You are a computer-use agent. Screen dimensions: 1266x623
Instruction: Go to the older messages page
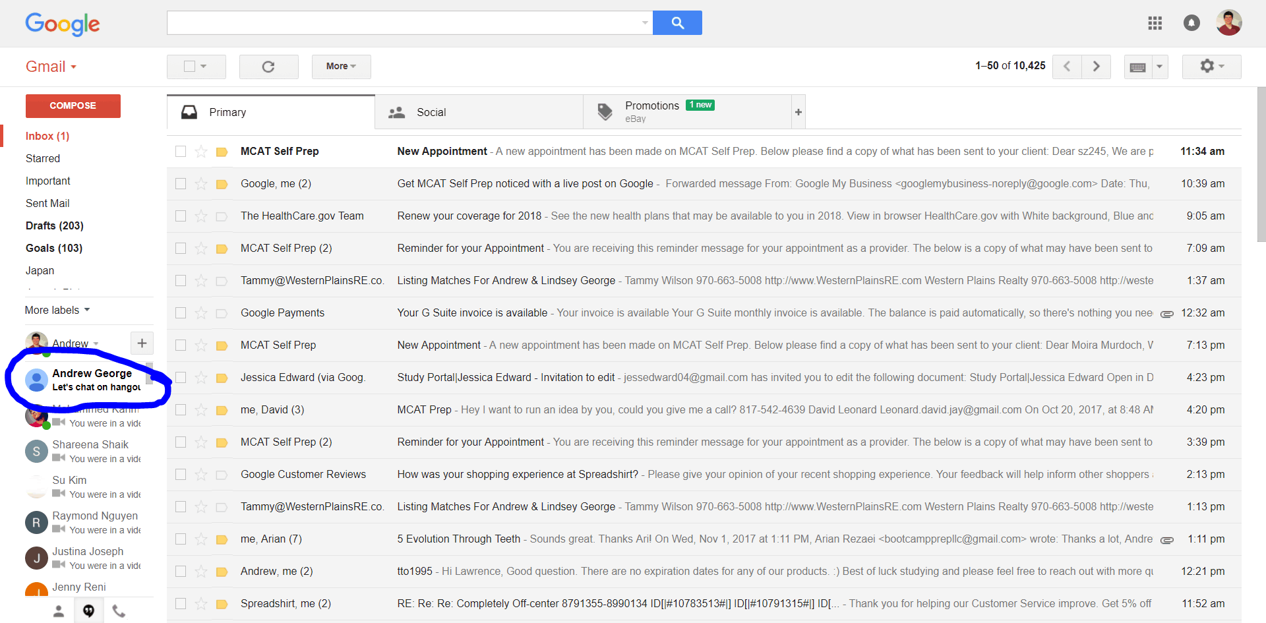pyautogui.click(x=1096, y=67)
